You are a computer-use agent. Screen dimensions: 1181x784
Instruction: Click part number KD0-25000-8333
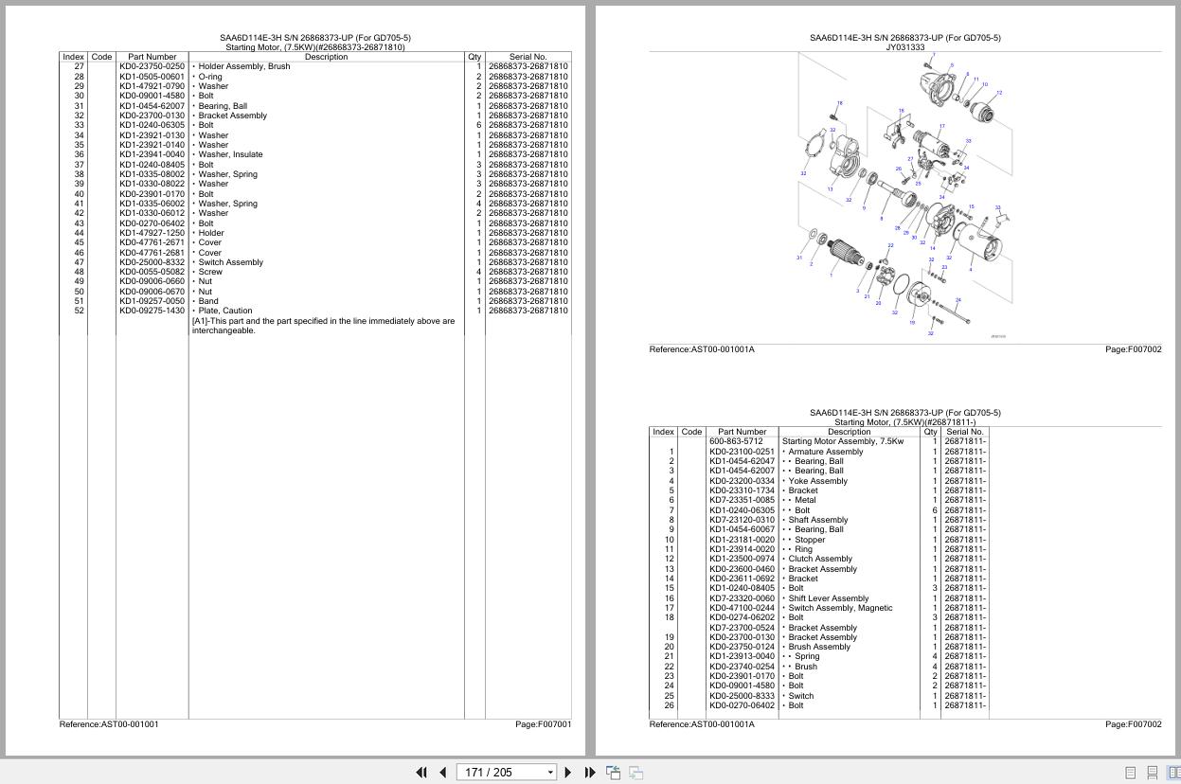742,696
